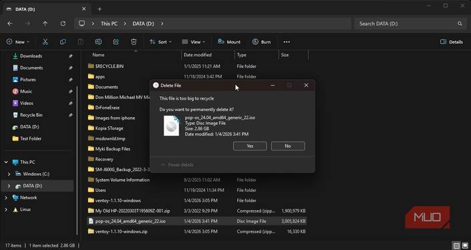
Task: Mount the selected disc image
Action: coord(229,41)
